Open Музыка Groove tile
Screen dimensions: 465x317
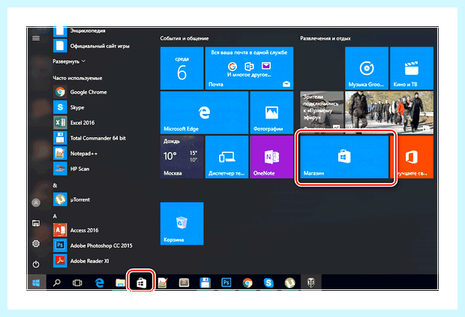click(x=367, y=68)
